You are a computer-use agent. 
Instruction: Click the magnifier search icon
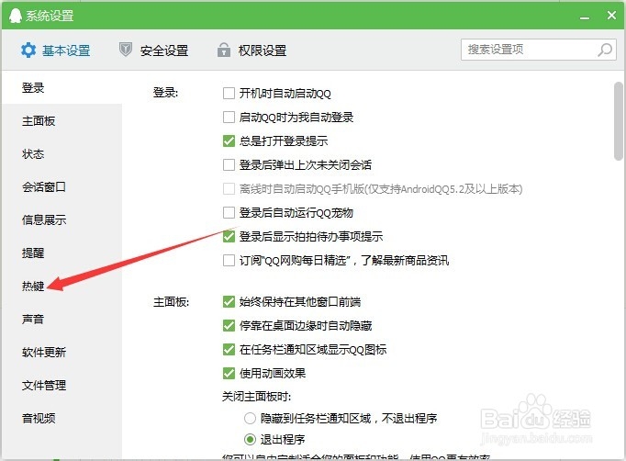[x=605, y=50]
